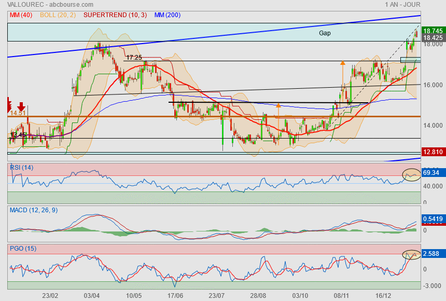Click the RSI (14) indicator label
The height and width of the screenshot is (301, 446).
point(22,168)
